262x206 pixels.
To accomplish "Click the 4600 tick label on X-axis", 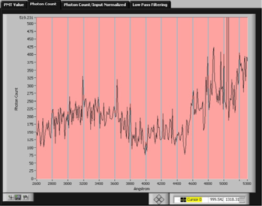I will 192,183.
